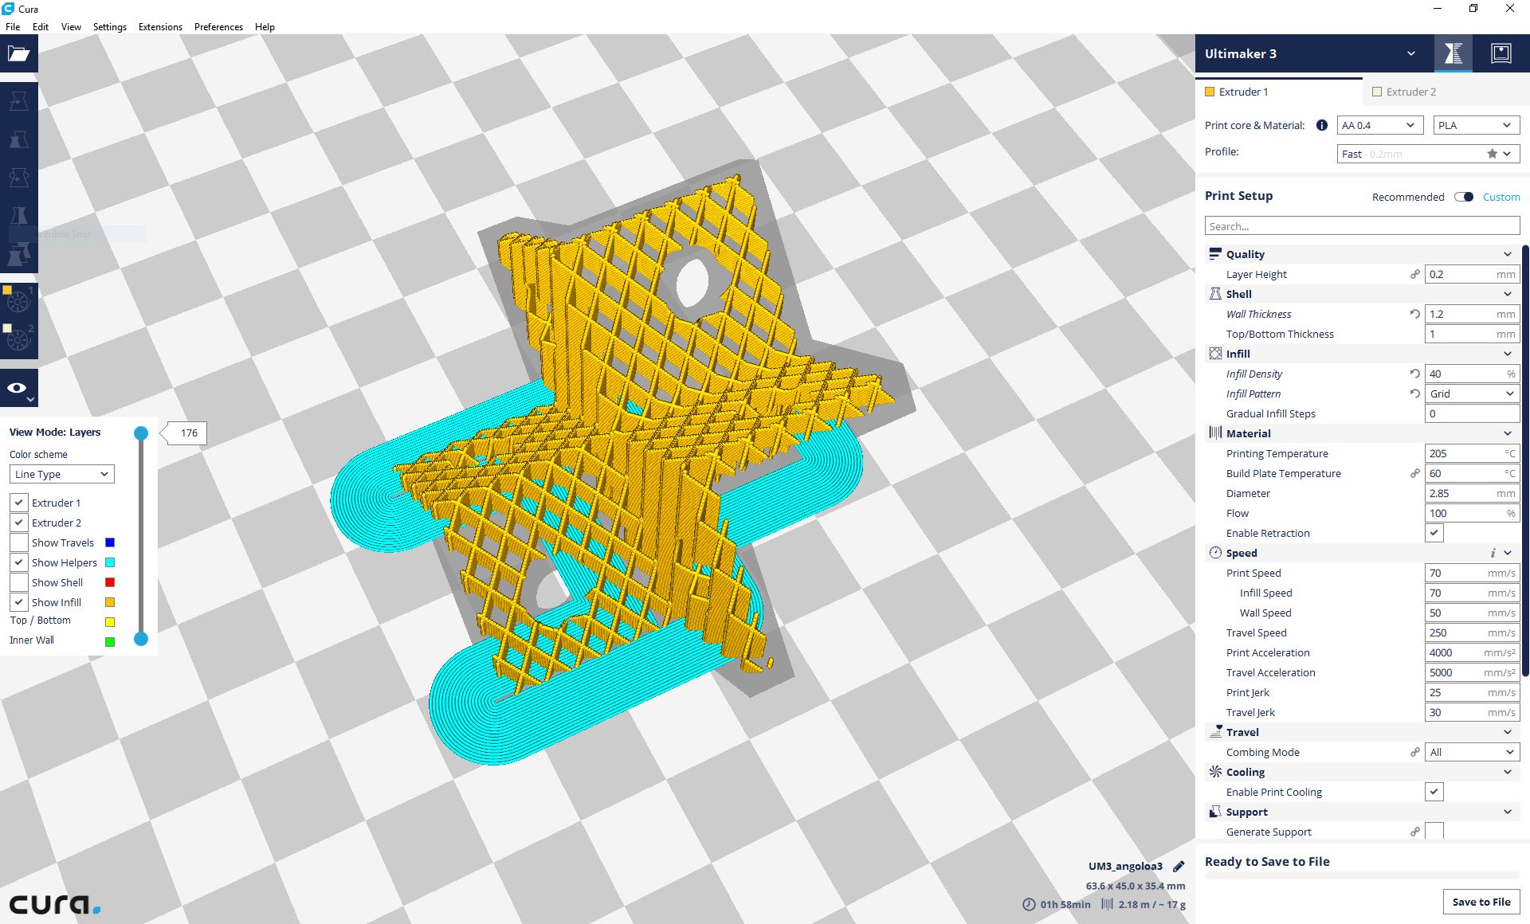The height and width of the screenshot is (924, 1530).
Task: Toggle Recommended/Custom print setup switch
Action: point(1464,197)
